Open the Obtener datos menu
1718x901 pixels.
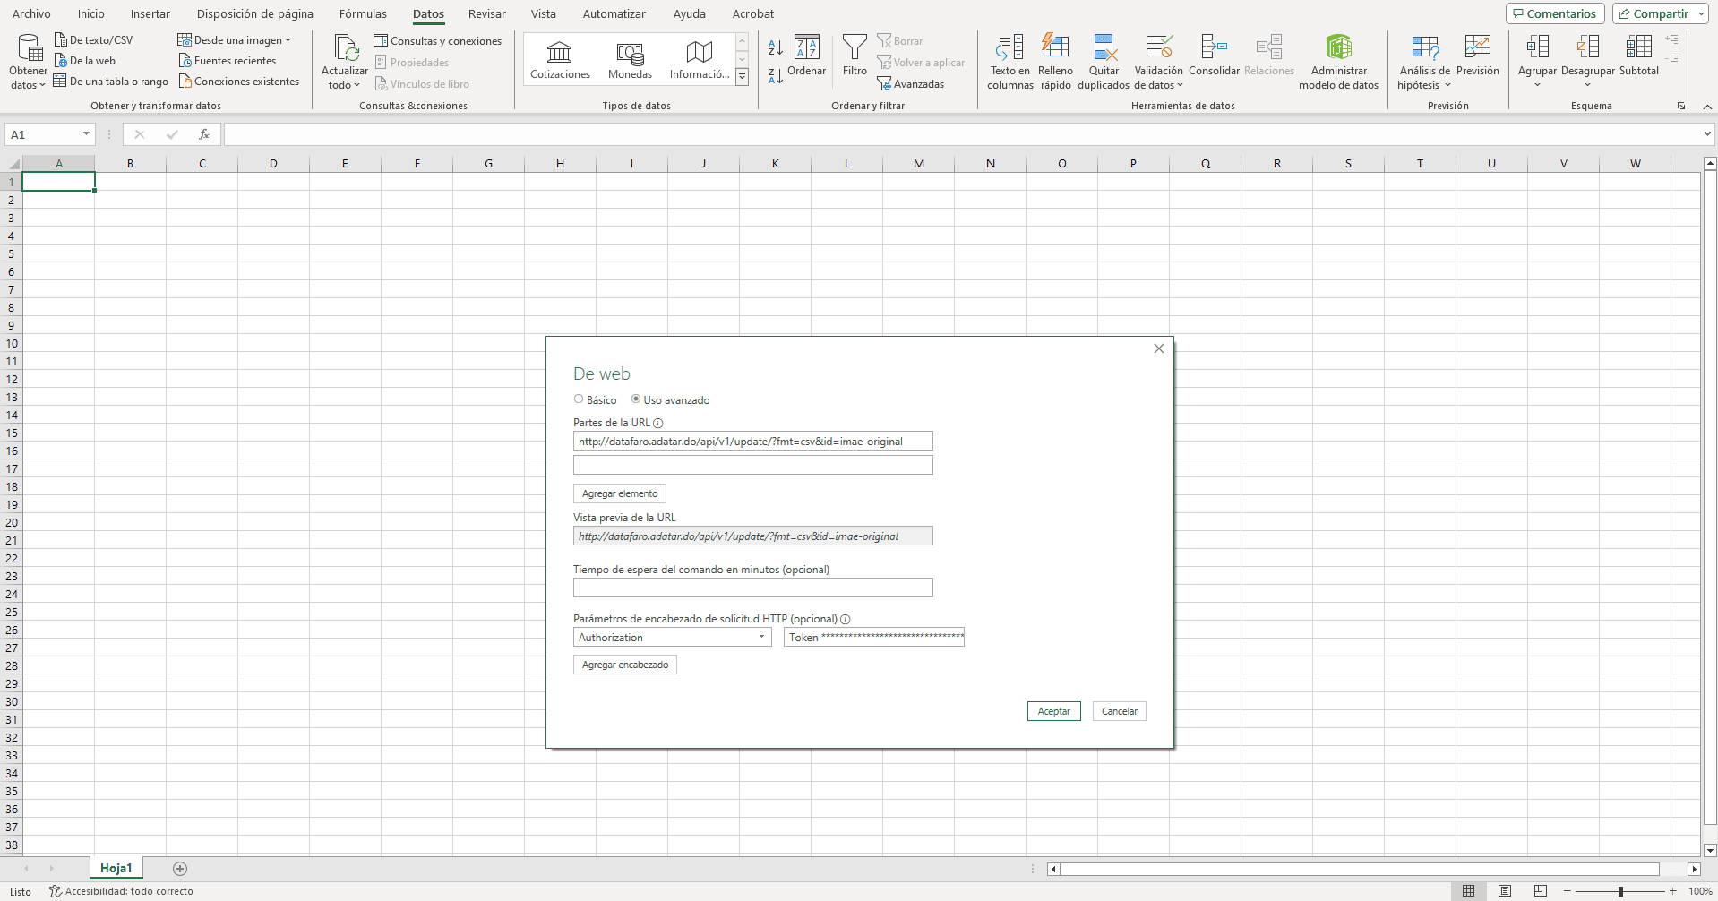click(28, 62)
